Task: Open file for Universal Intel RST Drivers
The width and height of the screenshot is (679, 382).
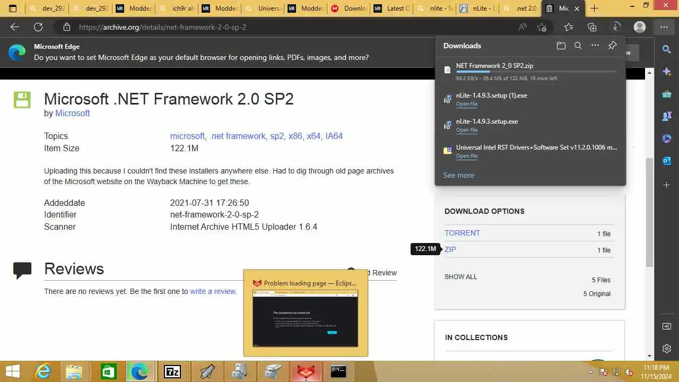Action: tap(467, 156)
